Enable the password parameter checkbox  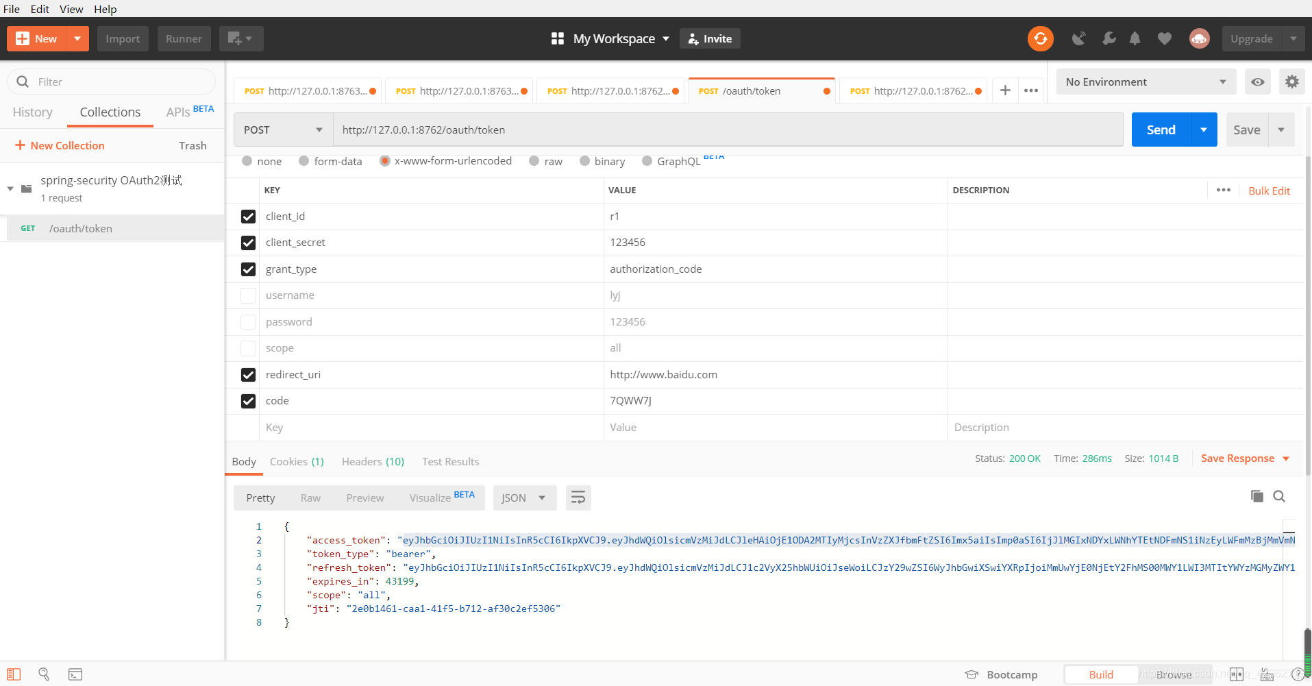[248, 322]
